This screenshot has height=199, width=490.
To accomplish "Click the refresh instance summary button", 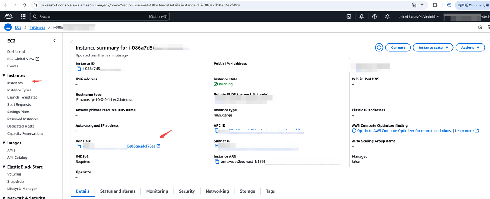I will (379, 48).
